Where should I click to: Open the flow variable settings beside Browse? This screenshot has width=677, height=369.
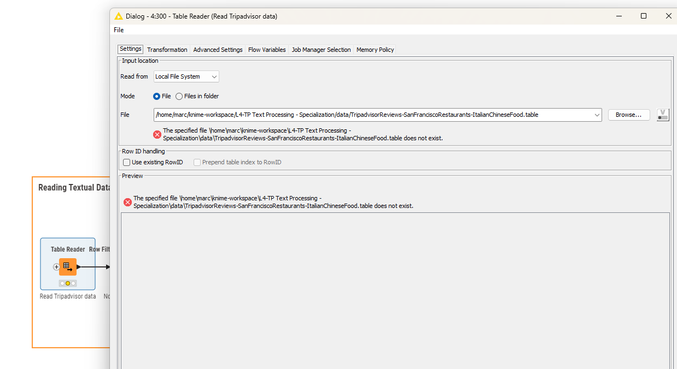pyautogui.click(x=662, y=115)
